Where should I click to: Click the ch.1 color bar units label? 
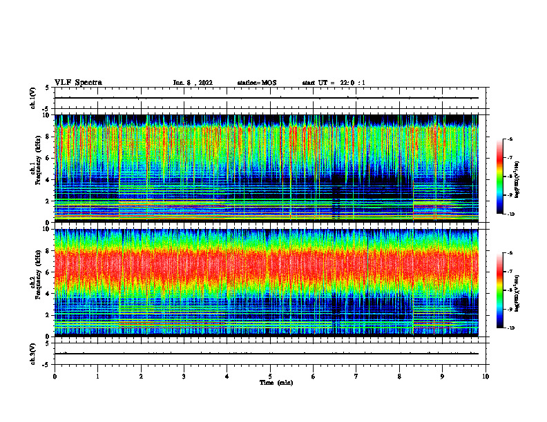[517, 180]
